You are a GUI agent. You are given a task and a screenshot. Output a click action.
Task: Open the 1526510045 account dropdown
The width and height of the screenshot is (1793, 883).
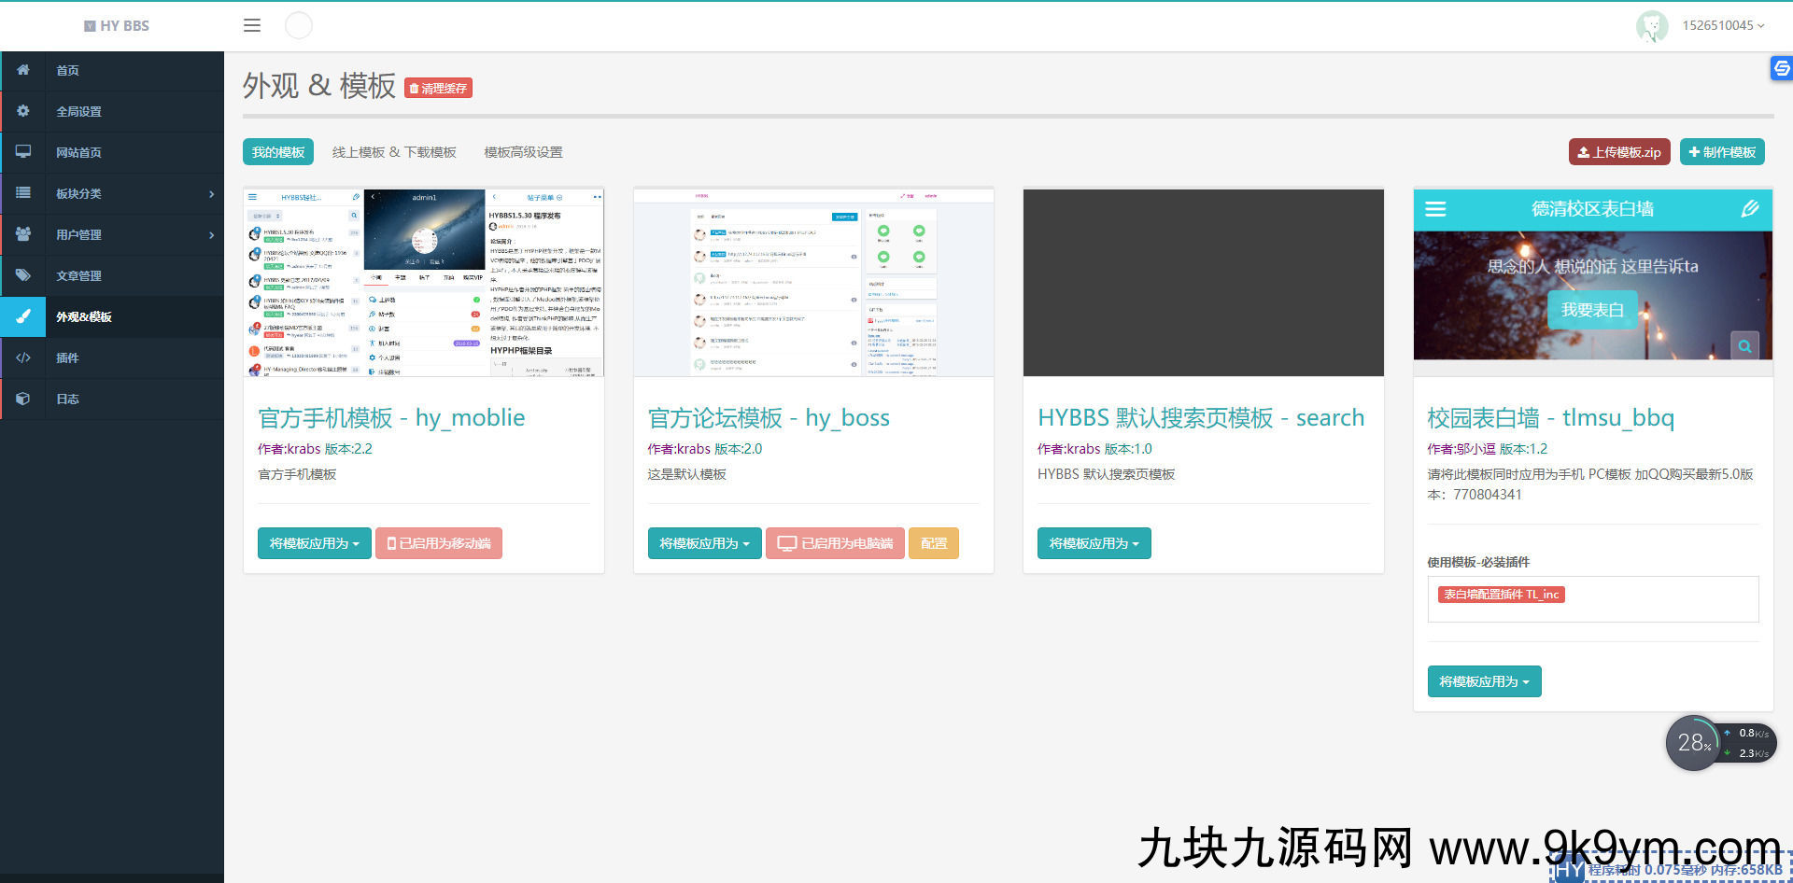(x=1721, y=25)
